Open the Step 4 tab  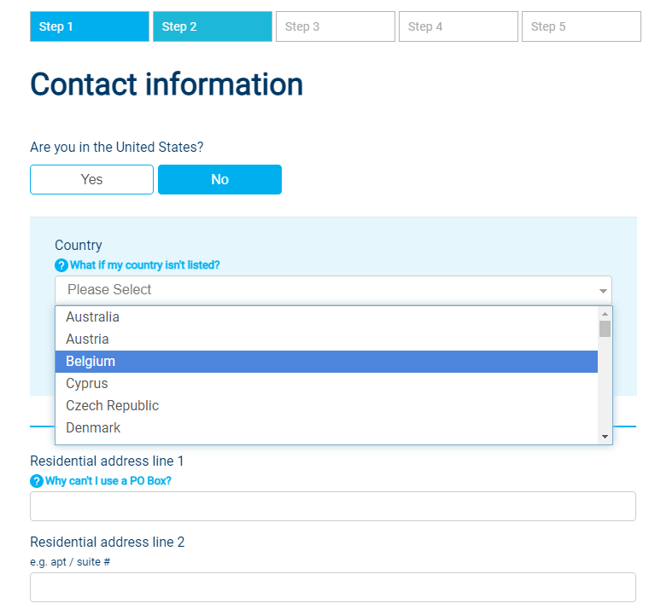click(x=458, y=26)
